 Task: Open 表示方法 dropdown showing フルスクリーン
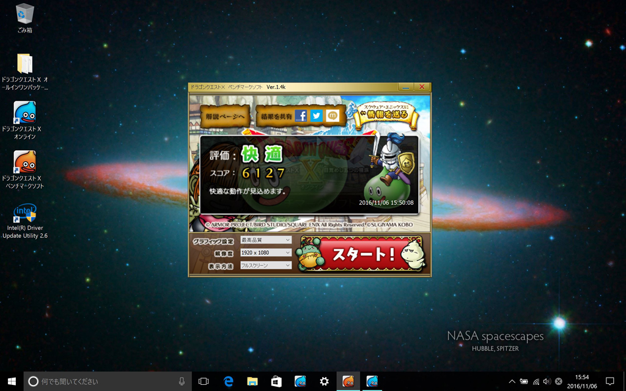(x=265, y=265)
